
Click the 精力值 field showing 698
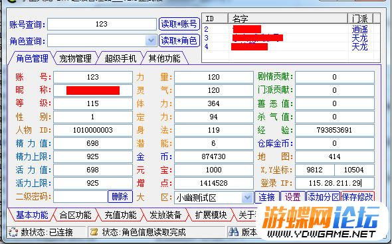click(x=93, y=143)
